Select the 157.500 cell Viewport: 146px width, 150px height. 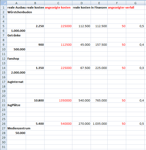coord(99,45)
